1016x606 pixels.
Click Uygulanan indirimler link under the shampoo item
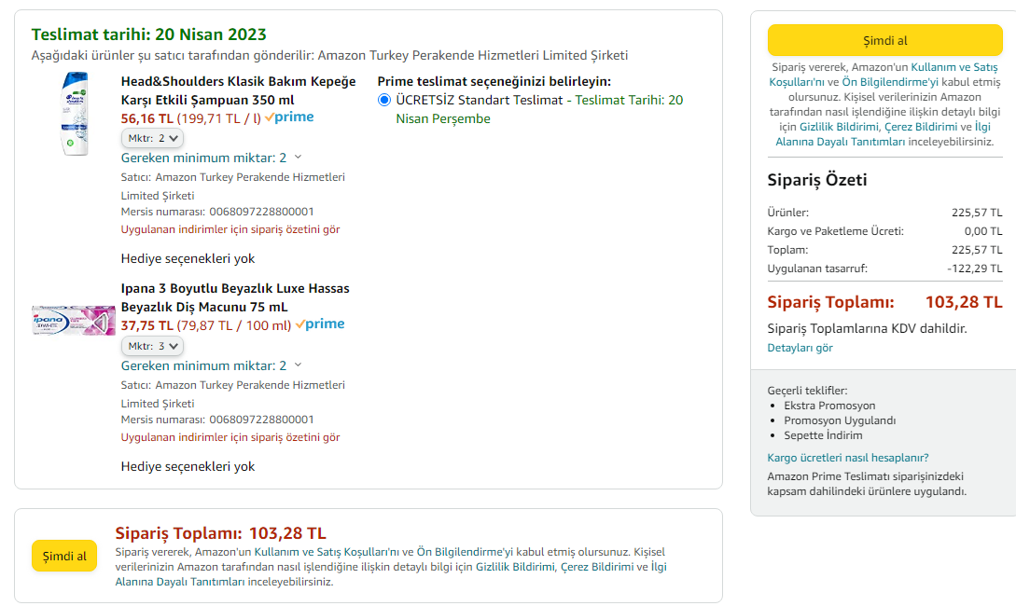230,229
